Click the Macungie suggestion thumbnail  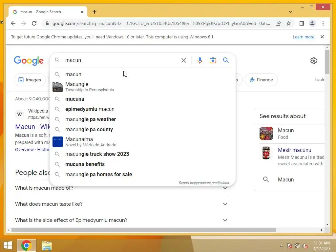[58, 87]
